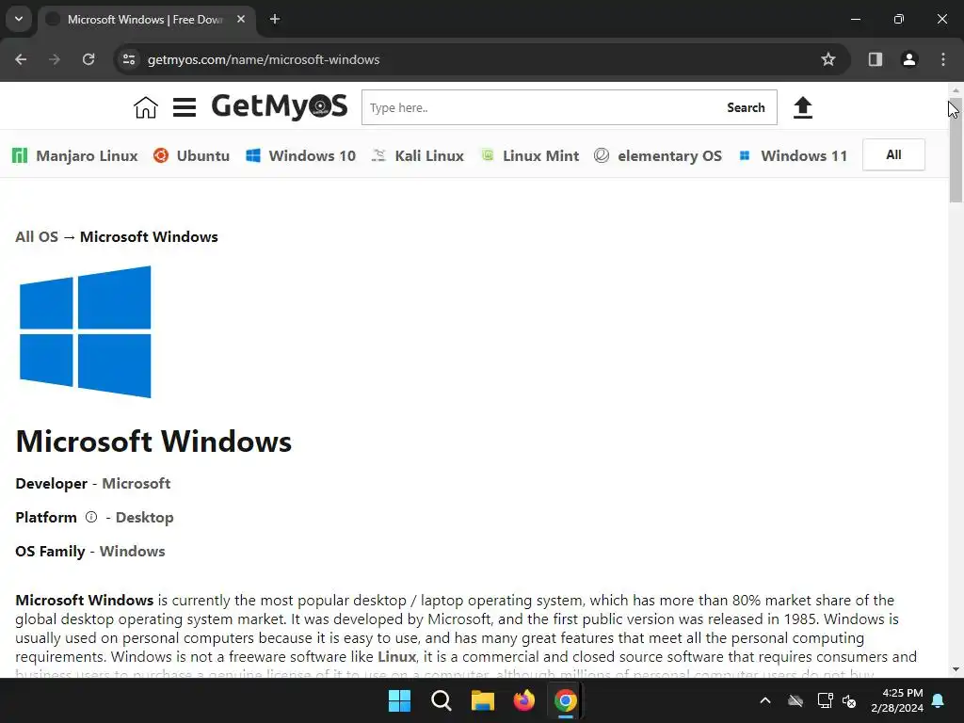The width and height of the screenshot is (964, 723).
Task: Click the Linux link in description
Action: [x=396, y=656]
